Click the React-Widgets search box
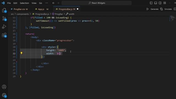The image size is (176, 99). point(97,3)
